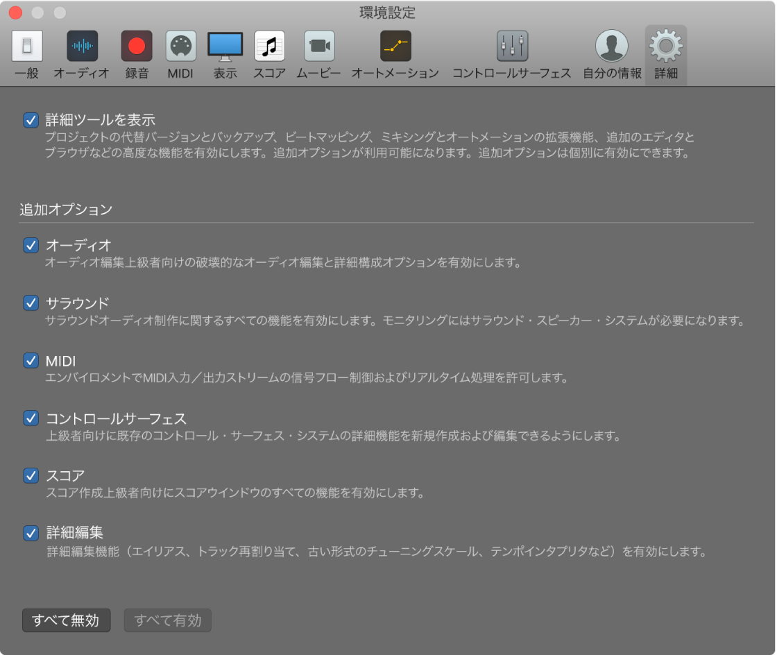Disable the 詳細ツールを表示 checkbox

[x=31, y=119]
